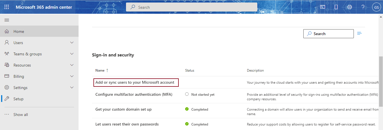Screen dimensions: 383x130
Task: Click the top header Search box
Action: pyautogui.click(x=192, y=7)
